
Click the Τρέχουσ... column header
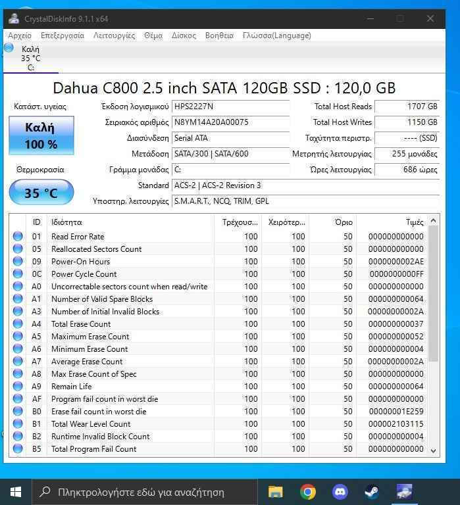tap(238, 222)
